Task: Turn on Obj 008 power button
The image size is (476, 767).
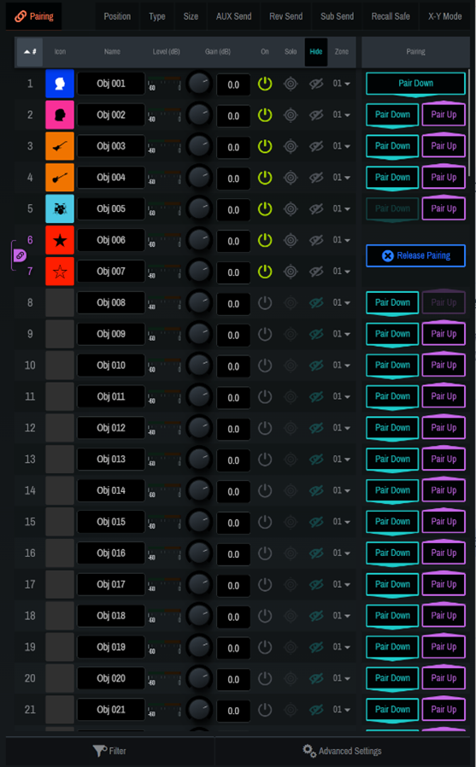Action: [265, 303]
